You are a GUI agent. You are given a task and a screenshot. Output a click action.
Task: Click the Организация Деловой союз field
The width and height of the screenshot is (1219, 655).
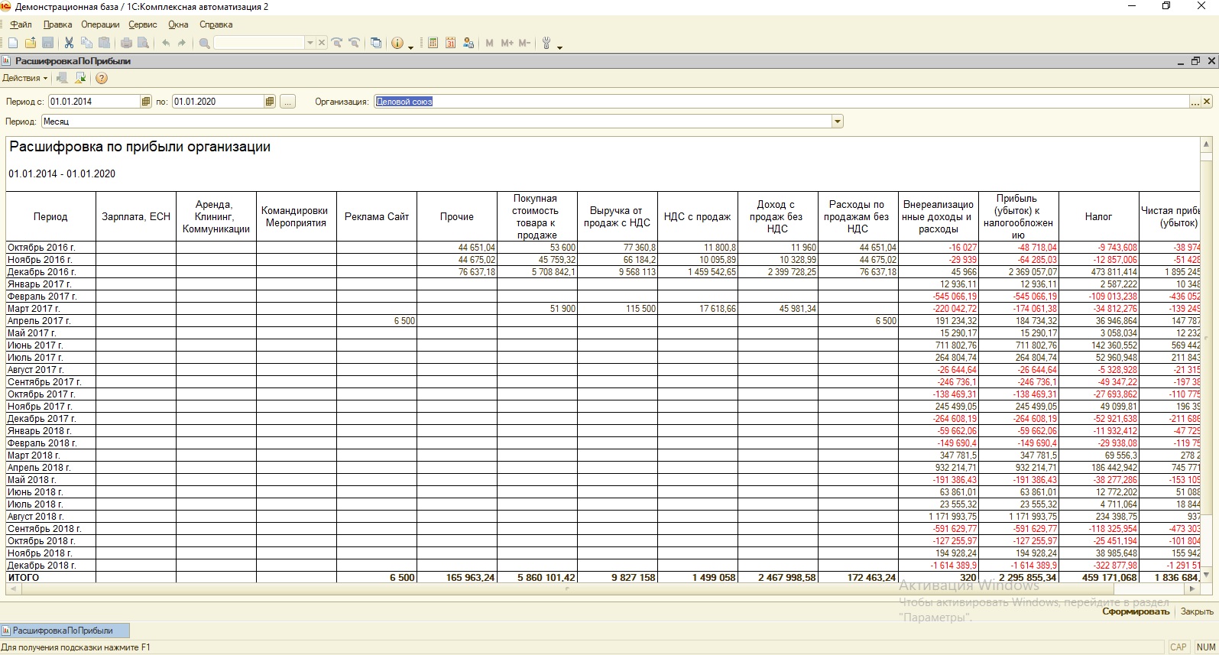coord(781,102)
